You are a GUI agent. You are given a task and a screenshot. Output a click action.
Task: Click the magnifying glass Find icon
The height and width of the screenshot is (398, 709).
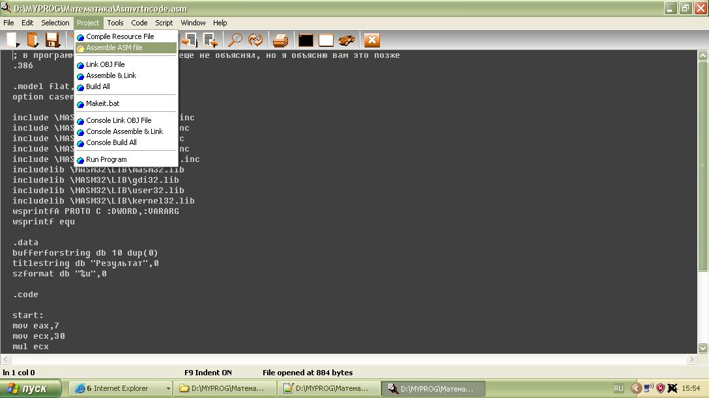pos(235,40)
